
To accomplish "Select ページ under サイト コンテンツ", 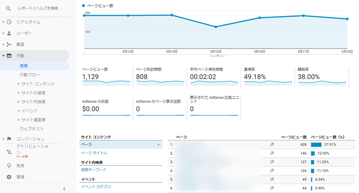I will click(x=121, y=145).
